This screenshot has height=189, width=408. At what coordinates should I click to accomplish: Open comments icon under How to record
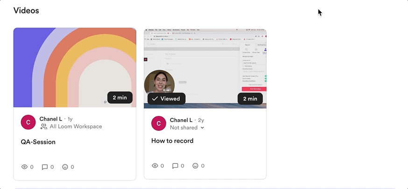pos(175,166)
